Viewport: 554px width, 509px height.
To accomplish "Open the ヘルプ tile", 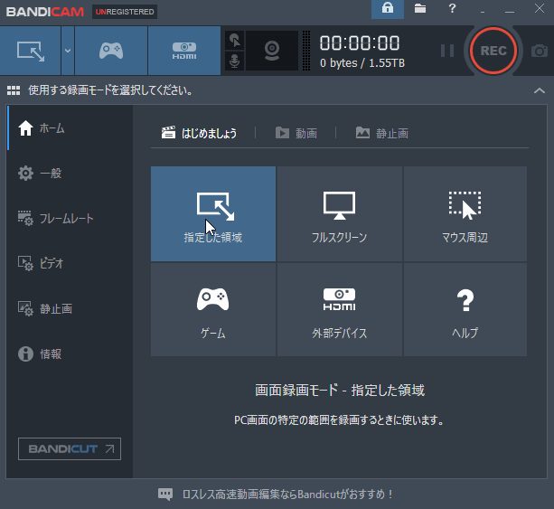I will pos(465,309).
